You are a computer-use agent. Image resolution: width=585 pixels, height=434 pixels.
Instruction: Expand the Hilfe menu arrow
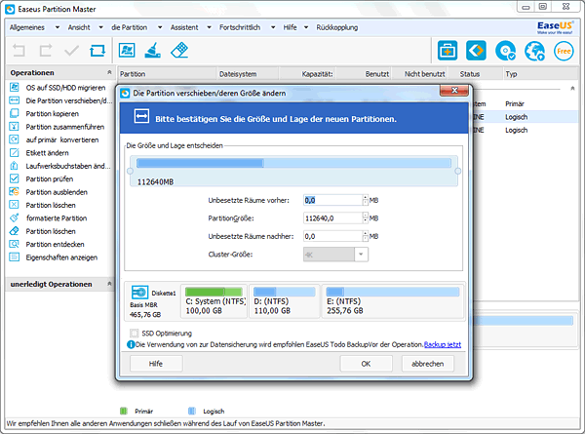(306, 27)
